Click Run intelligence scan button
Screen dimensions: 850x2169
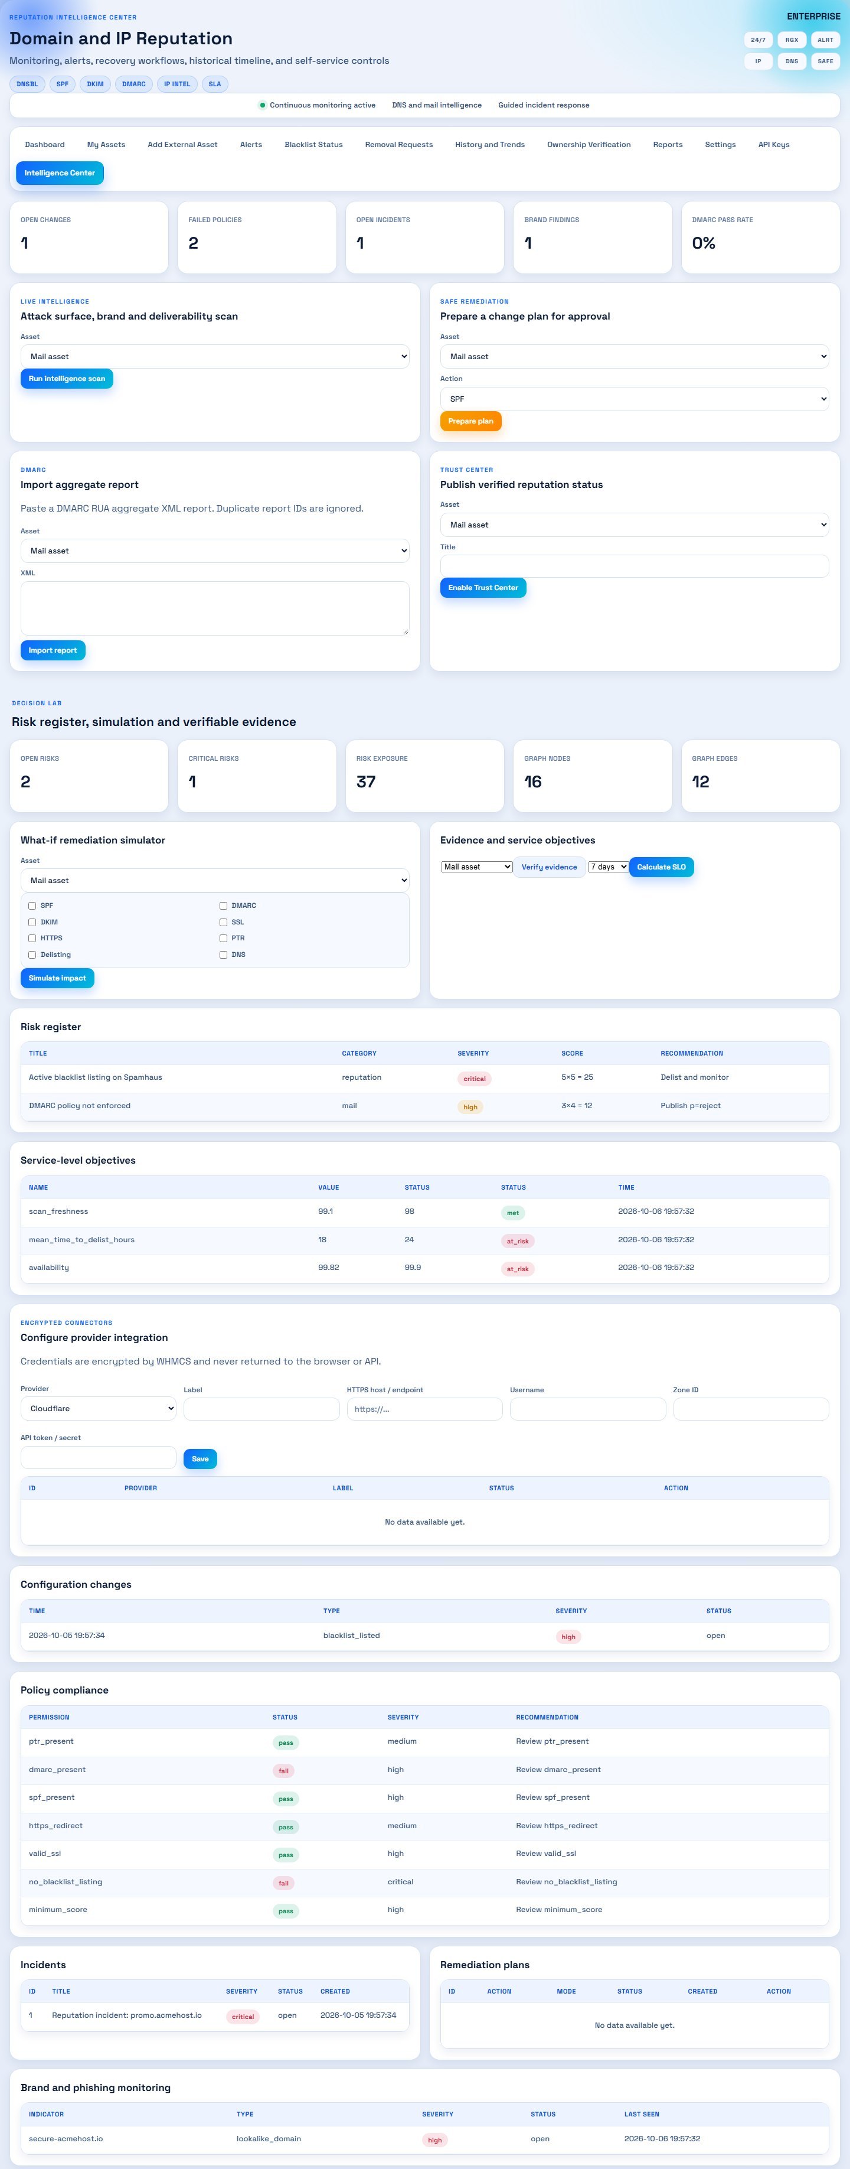(x=67, y=379)
